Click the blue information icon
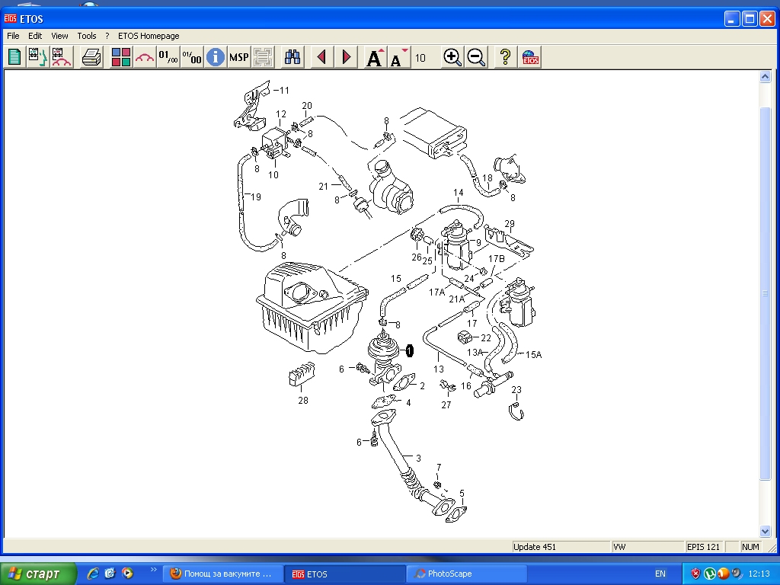 tap(216, 57)
